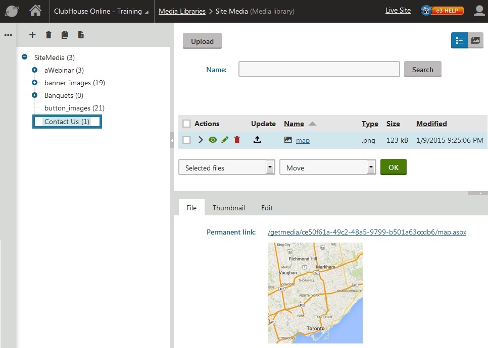
Task: Check the select-all checkbox in Actions header
Action: pyautogui.click(x=186, y=124)
